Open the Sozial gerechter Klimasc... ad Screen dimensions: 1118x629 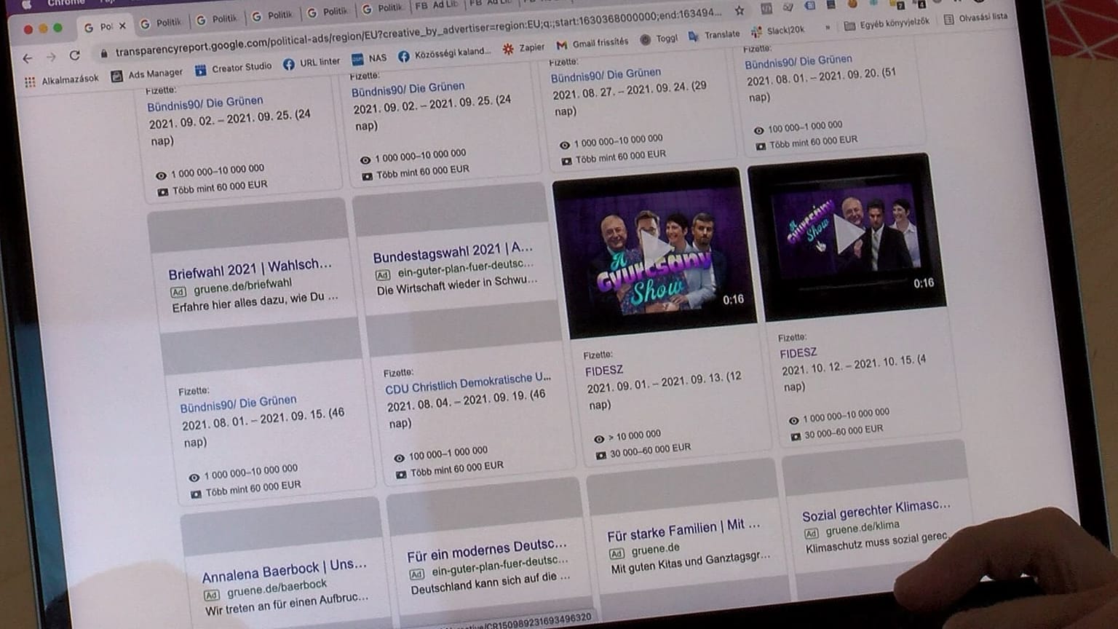click(x=876, y=510)
